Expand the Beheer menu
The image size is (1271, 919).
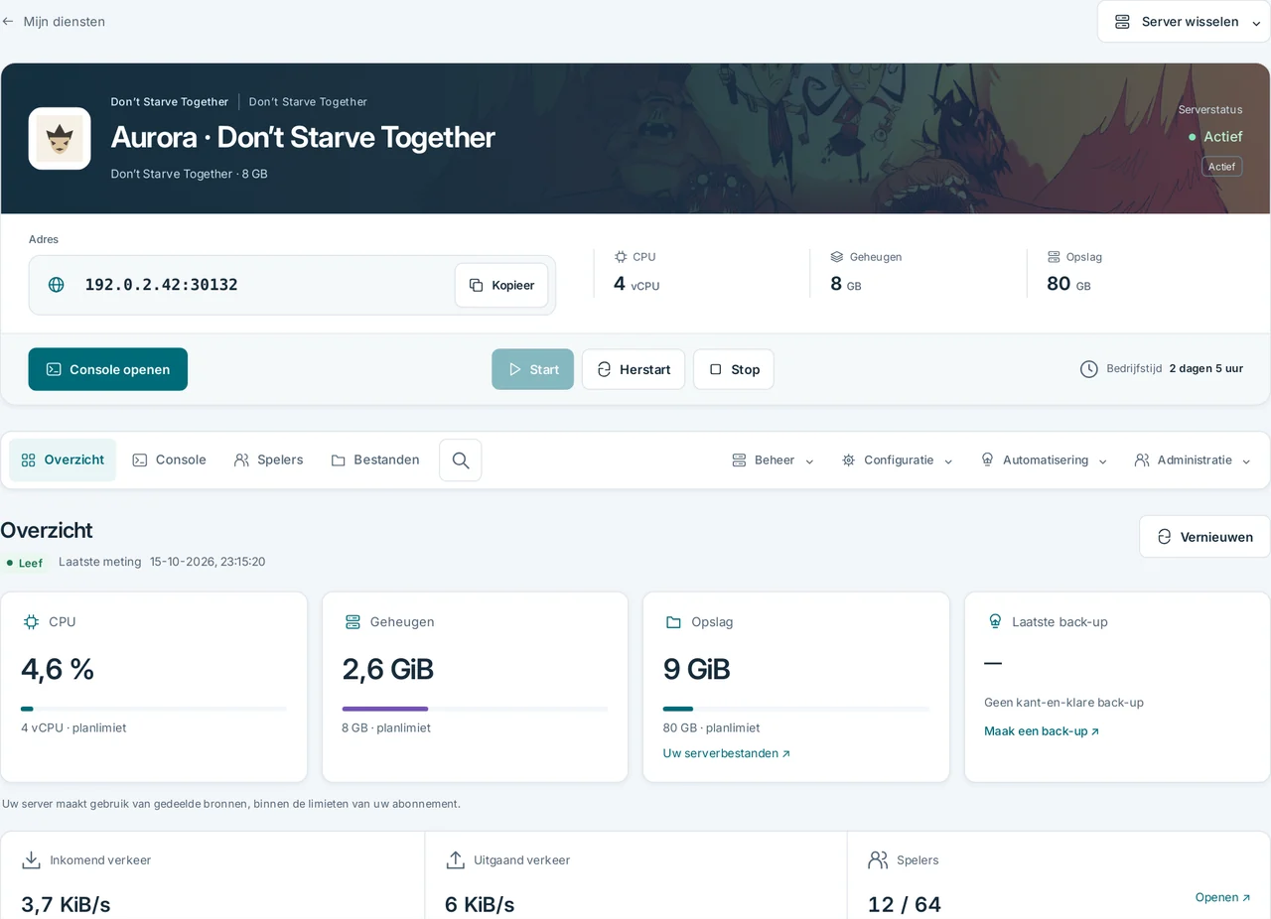click(x=773, y=460)
